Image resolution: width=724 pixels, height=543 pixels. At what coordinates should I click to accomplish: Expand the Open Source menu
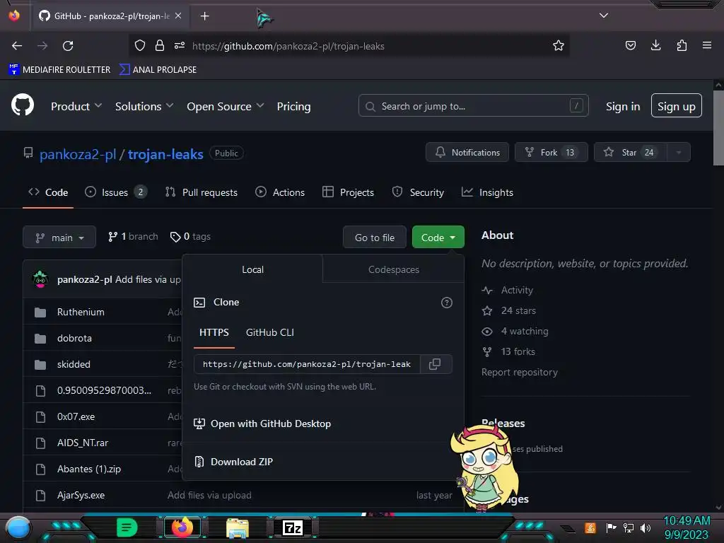point(226,106)
